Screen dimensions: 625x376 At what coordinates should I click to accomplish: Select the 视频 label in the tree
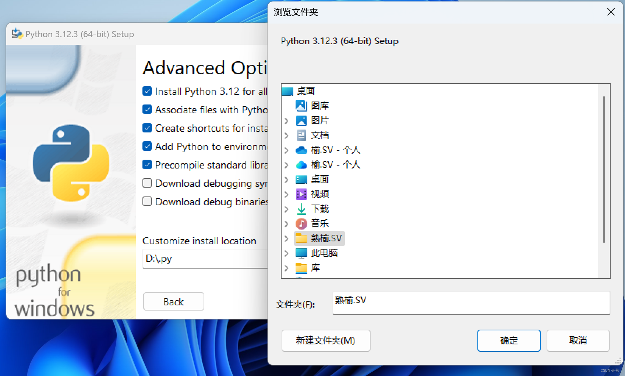[320, 194]
